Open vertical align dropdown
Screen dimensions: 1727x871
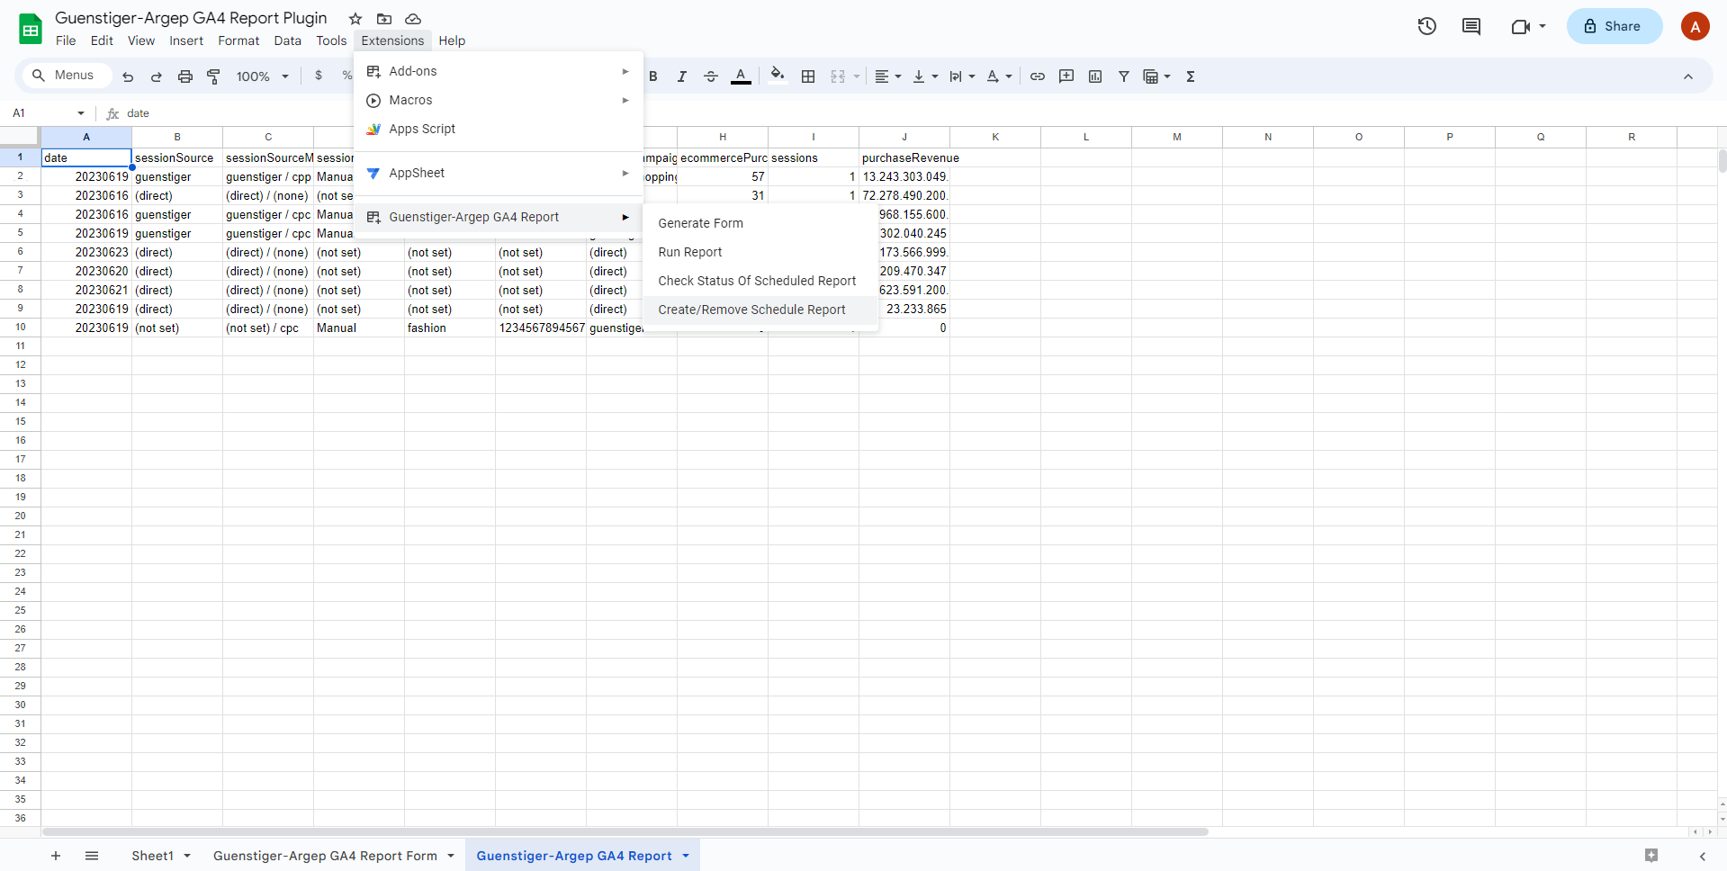coord(925,76)
